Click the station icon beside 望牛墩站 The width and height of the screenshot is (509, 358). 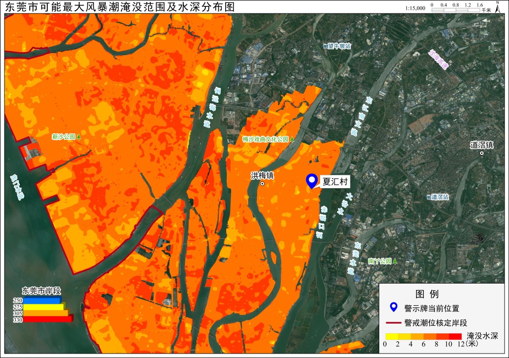click(x=325, y=46)
